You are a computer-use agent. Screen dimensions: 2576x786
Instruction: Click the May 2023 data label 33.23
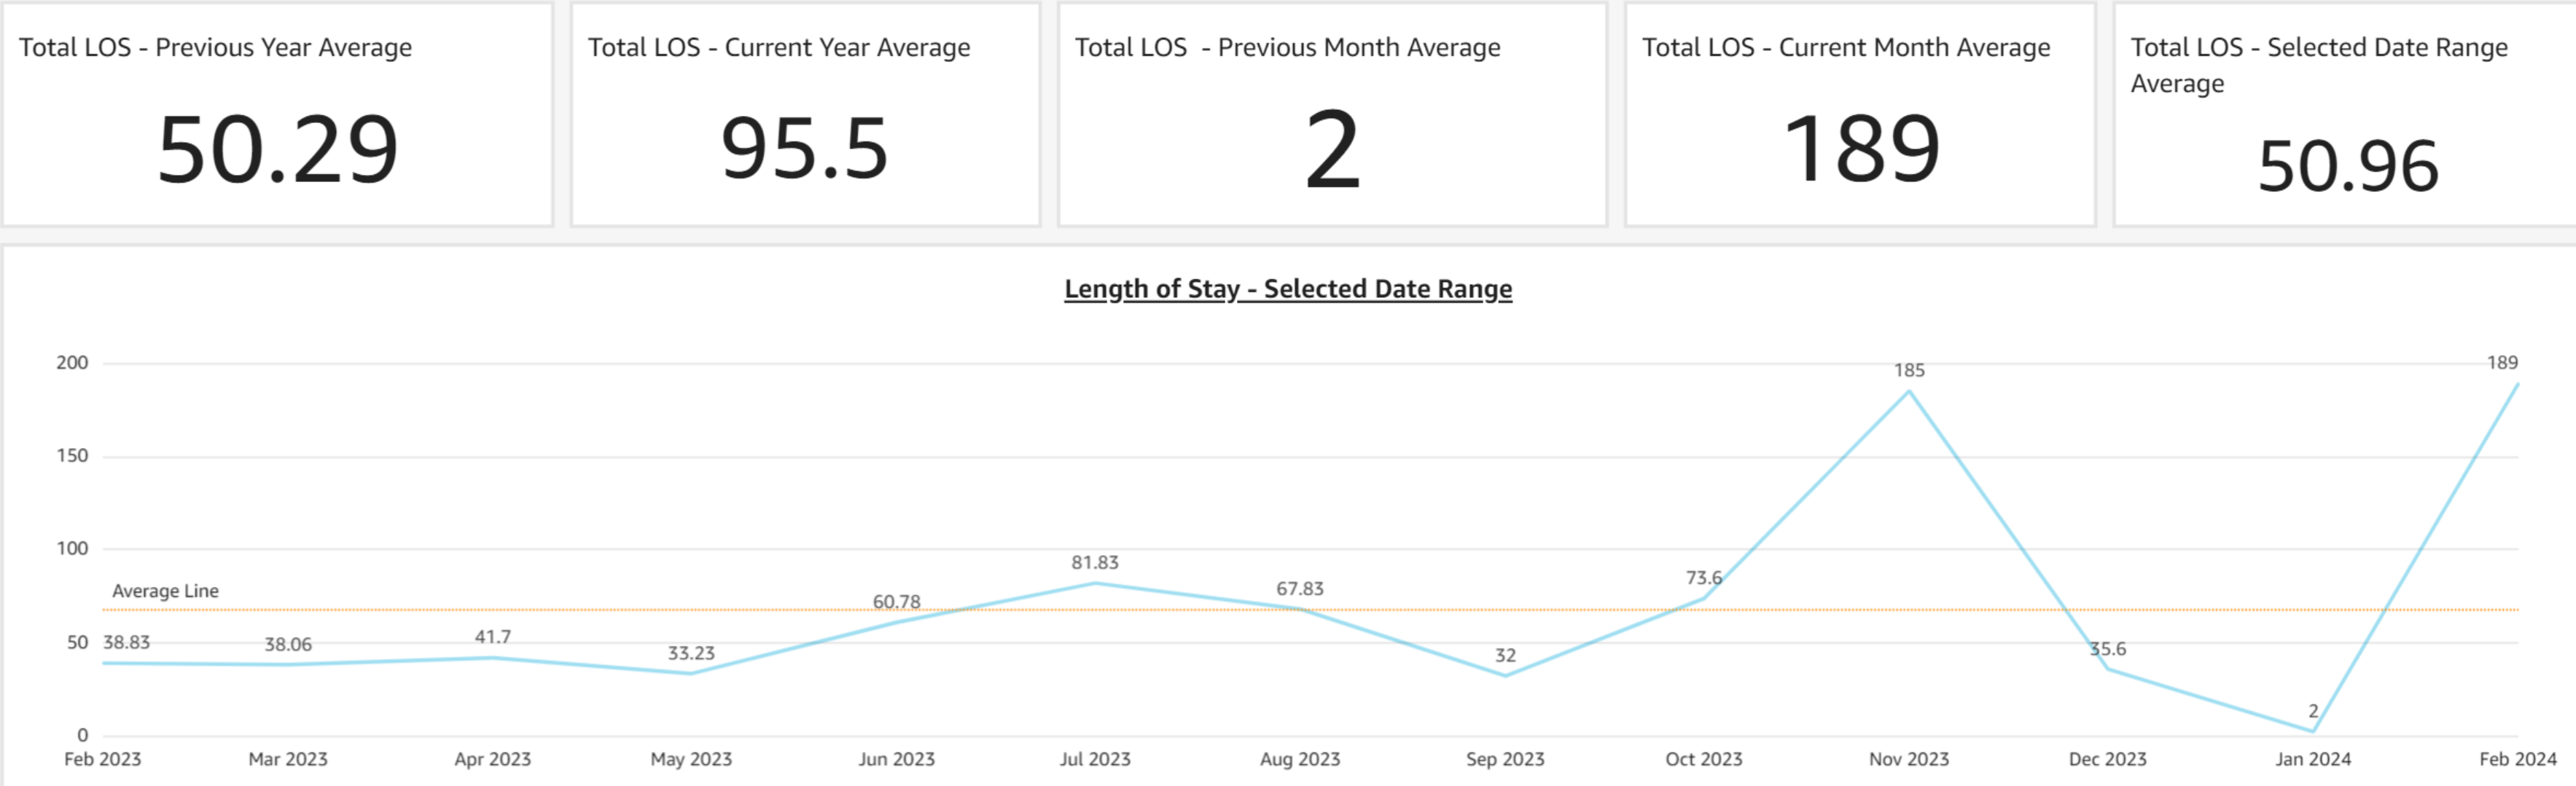tap(691, 652)
